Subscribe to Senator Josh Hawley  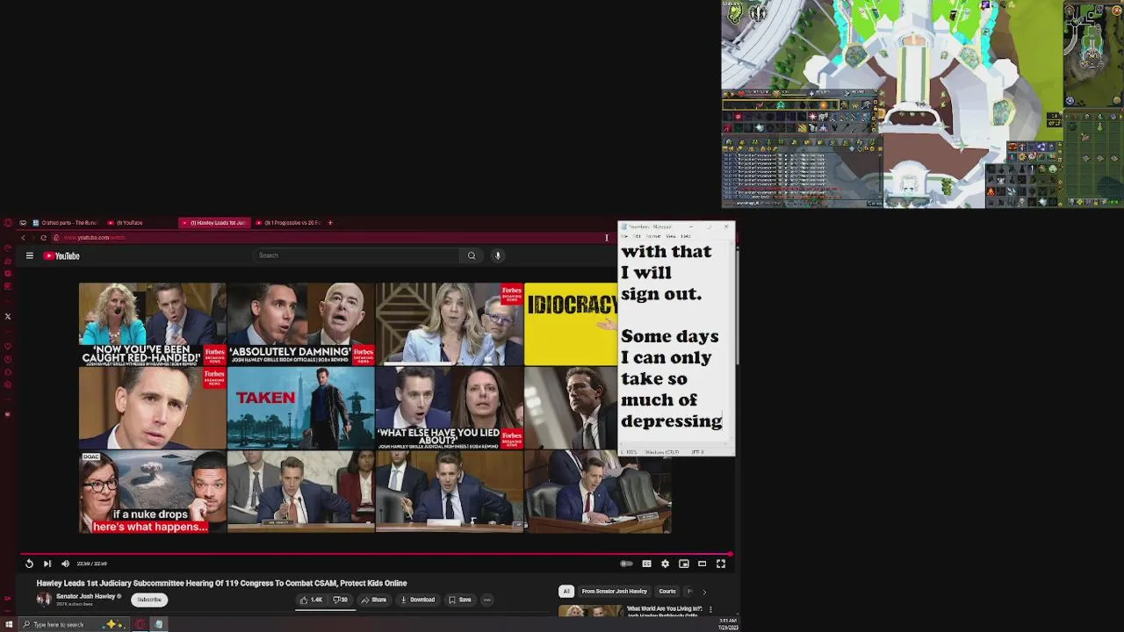[x=149, y=600]
